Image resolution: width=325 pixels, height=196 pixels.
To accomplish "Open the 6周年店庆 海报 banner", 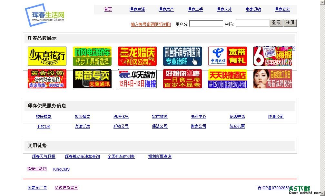I will tap(273, 56).
